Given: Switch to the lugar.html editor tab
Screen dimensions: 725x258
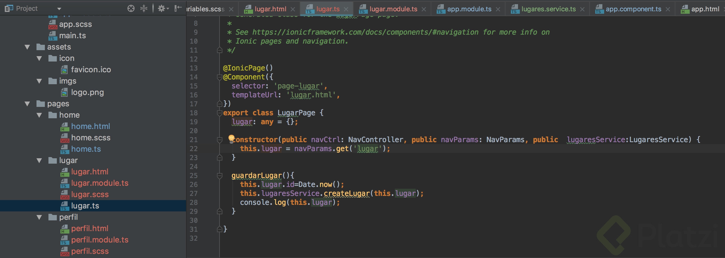Looking at the screenshot, I should [x=265, y=9].
